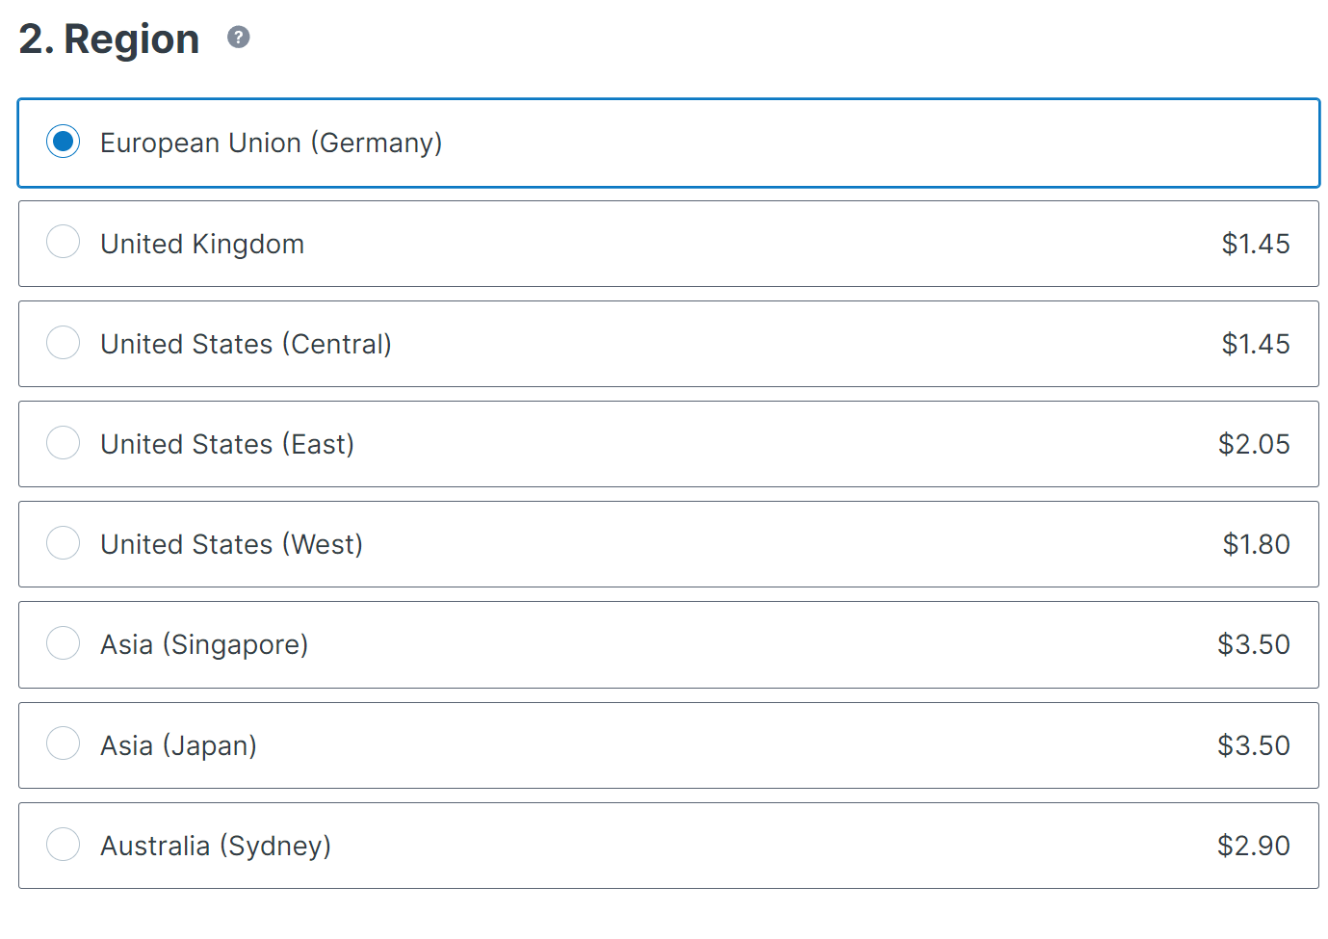Screen dimensions: 1328x939
Task: Click the $2.05 price for United States (East)
Action: pyautogui.click(x=1254, y=444)
